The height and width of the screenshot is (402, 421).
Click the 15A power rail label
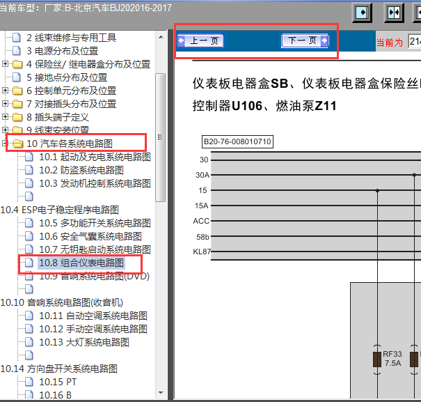[x=202, y=206]
